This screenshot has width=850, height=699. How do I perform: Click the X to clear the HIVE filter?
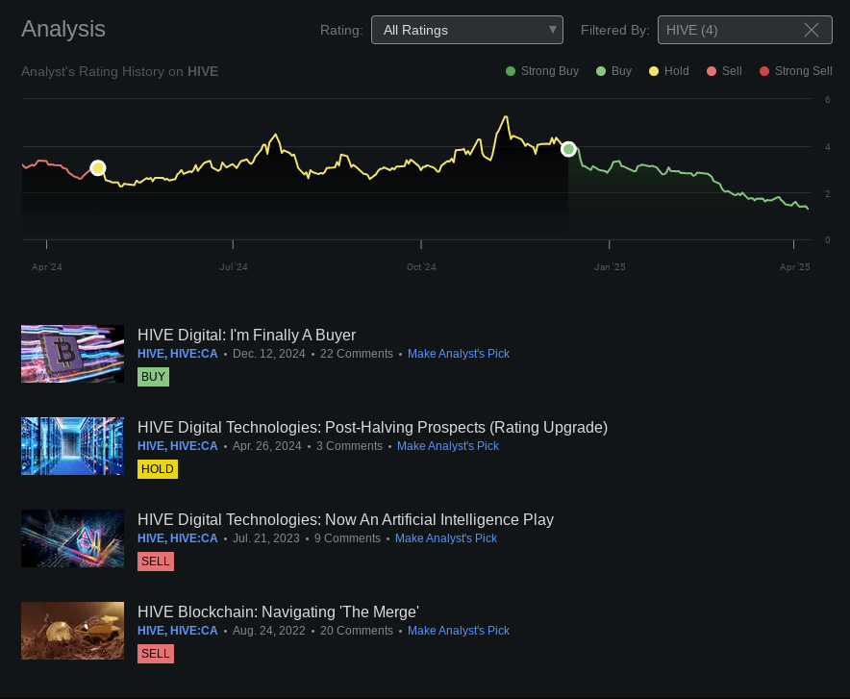tap(812, 30)
